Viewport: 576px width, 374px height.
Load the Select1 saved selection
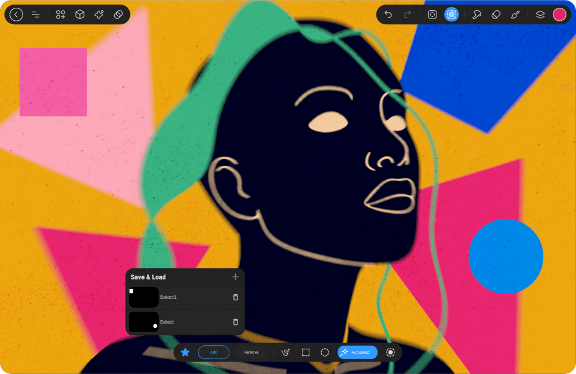[168, 297]
